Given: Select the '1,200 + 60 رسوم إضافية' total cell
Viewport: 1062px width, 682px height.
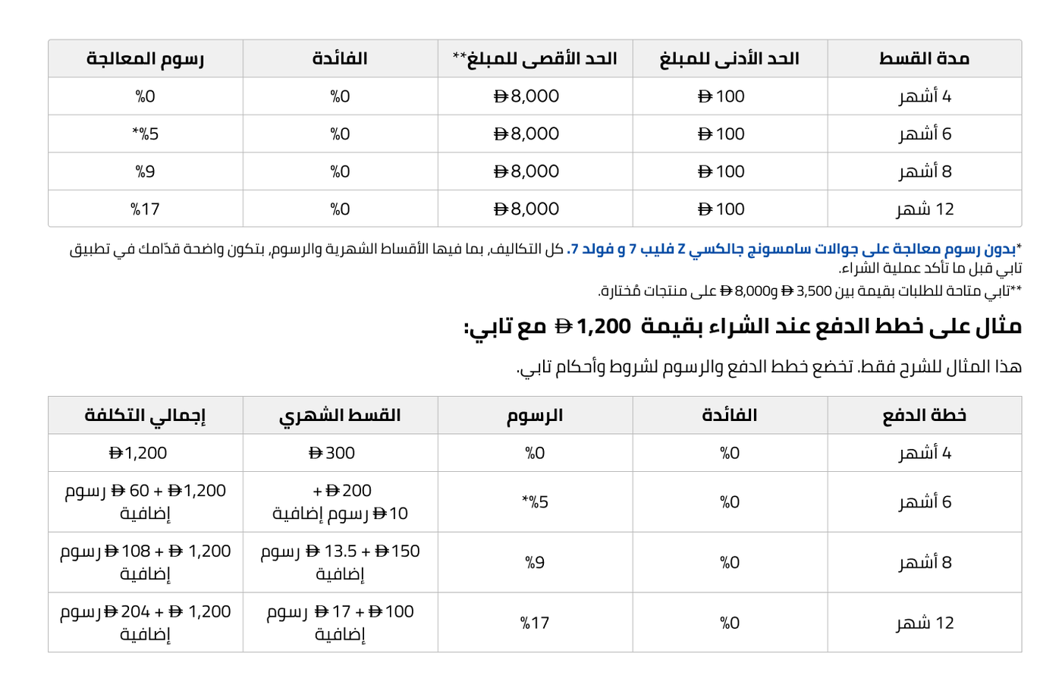Looking at the screenshot, I should pyautogui.click(x=145, y=501).
